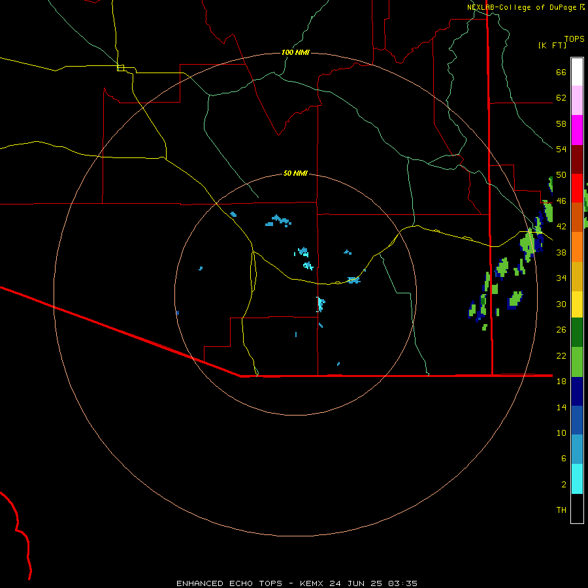Click the "[K FT]" units label
This screenshot has width=588, height=588.
[x=552, y=45]
